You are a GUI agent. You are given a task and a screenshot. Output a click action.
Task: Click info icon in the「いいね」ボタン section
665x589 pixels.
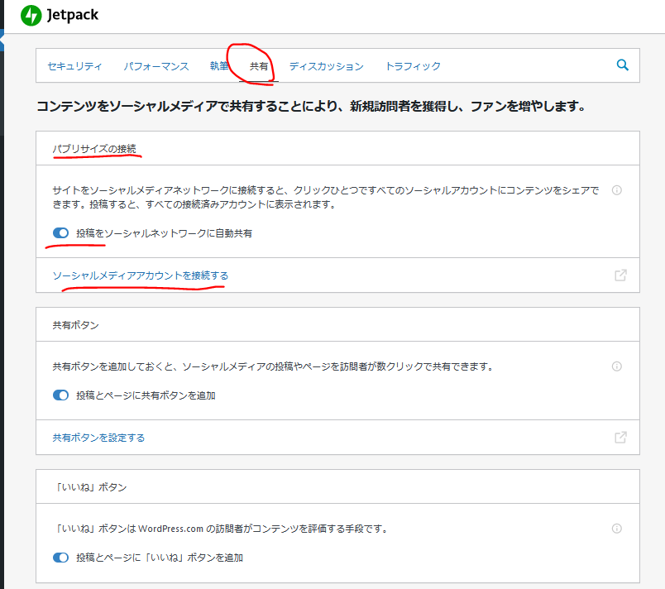coord(616,529)
